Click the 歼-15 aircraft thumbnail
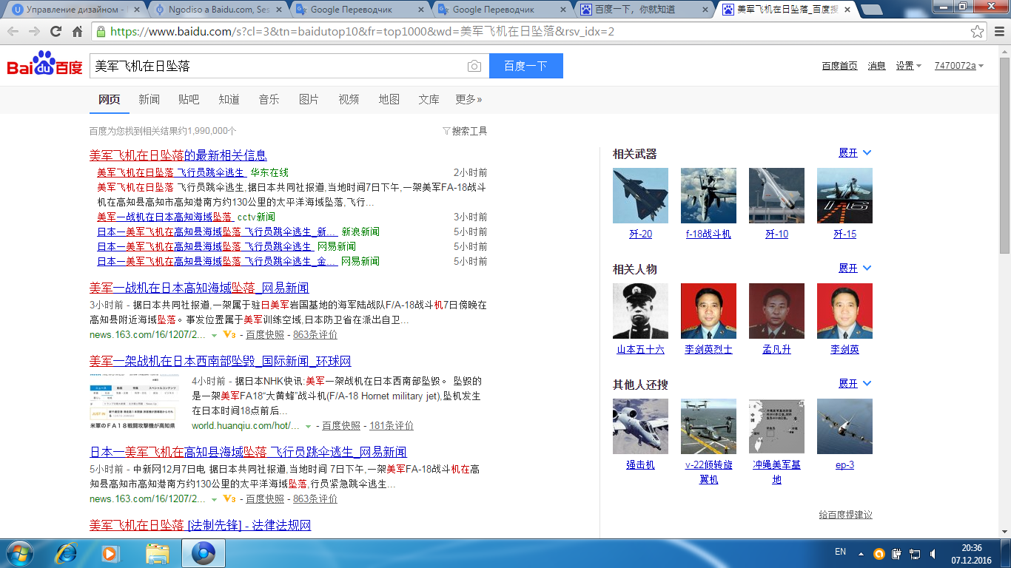This screenshot has width=1011, height=568. pos(844,195)
